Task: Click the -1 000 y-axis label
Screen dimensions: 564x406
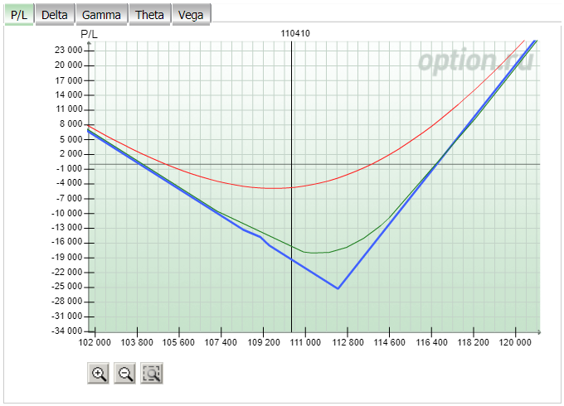Action: [x=69, y=168]
